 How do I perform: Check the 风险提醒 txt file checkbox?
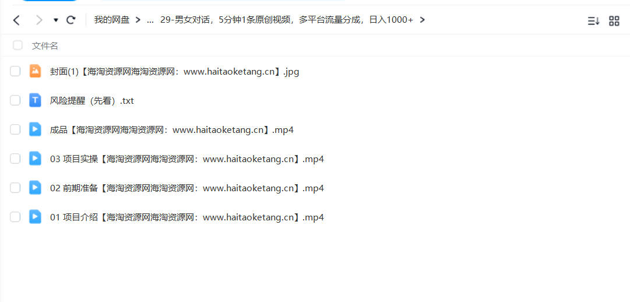[15, 100]
